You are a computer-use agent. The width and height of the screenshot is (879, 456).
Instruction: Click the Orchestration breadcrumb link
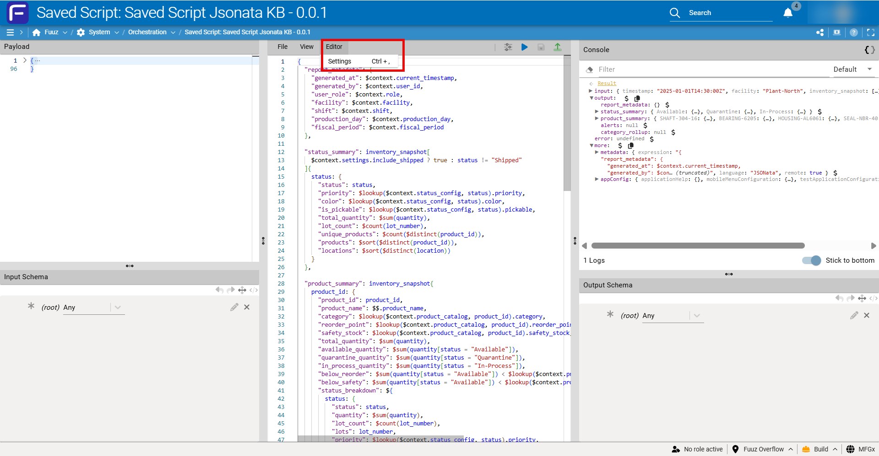(x=147, y=32)
